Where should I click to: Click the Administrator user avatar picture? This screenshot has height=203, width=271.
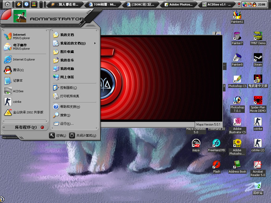[x=20, y=16]
